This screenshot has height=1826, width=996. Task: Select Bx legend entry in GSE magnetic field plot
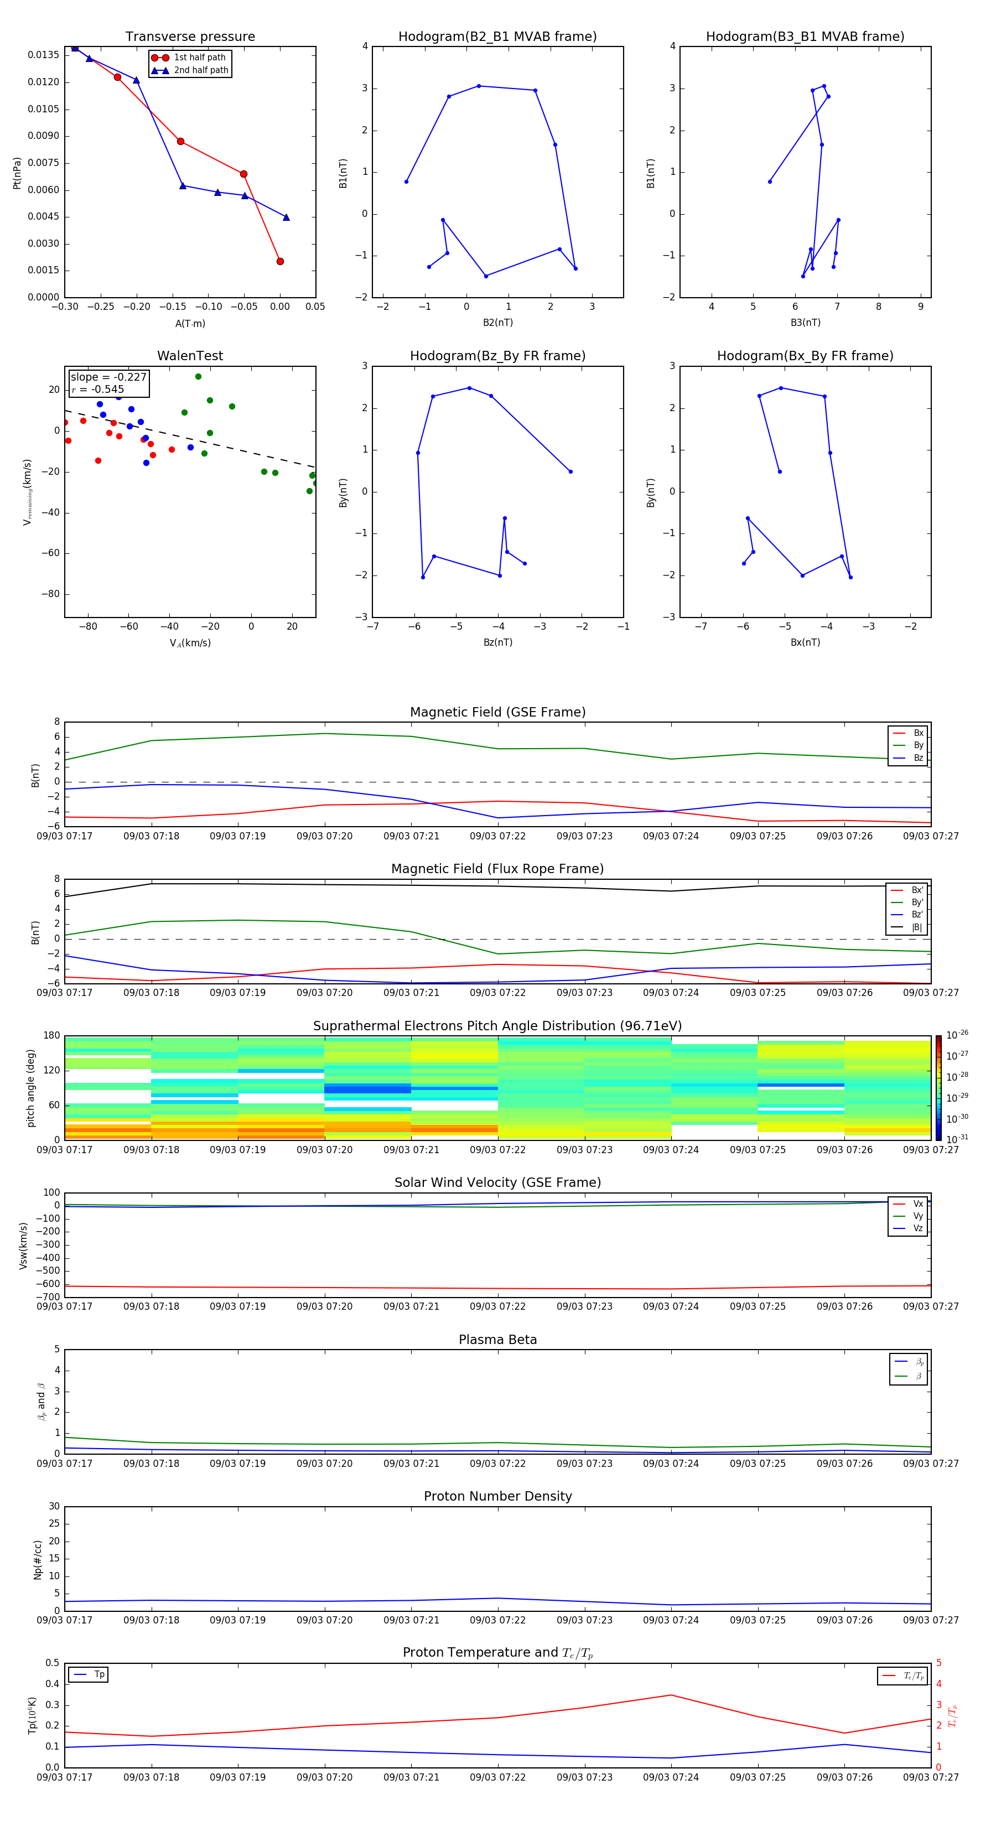[x=908, y=733]
